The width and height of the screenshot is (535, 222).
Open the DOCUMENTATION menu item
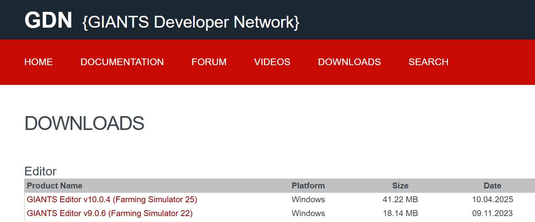pyautogui.click(x=122, y=62)
